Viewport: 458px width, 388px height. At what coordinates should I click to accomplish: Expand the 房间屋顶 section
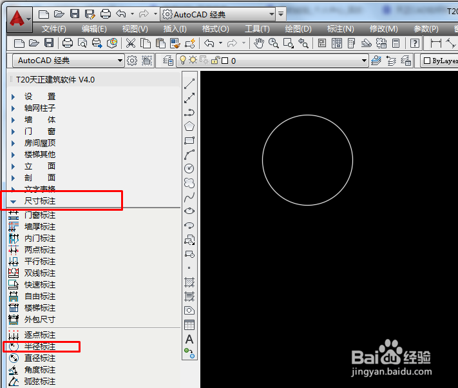pyautogui.click(x=13, y=143)
